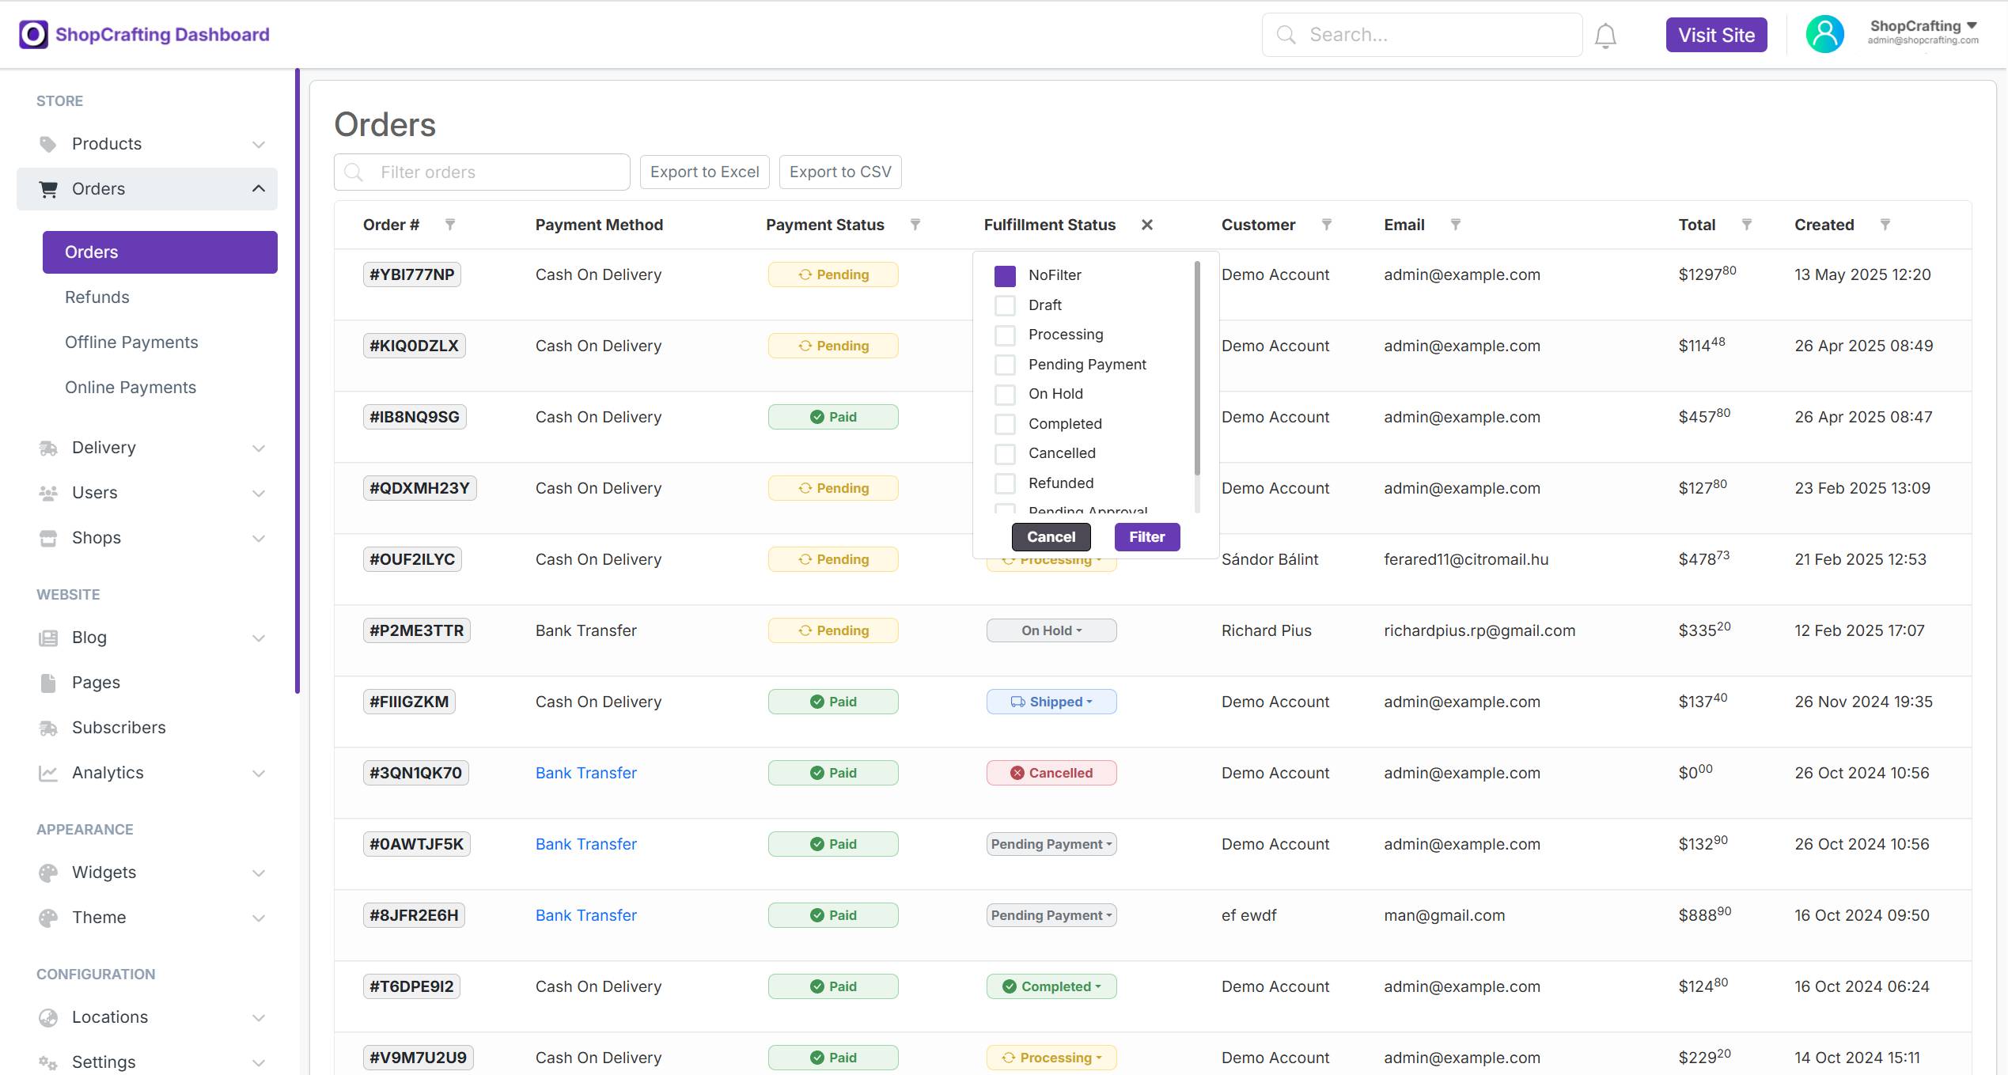Click the notification bell icon

1605,36
